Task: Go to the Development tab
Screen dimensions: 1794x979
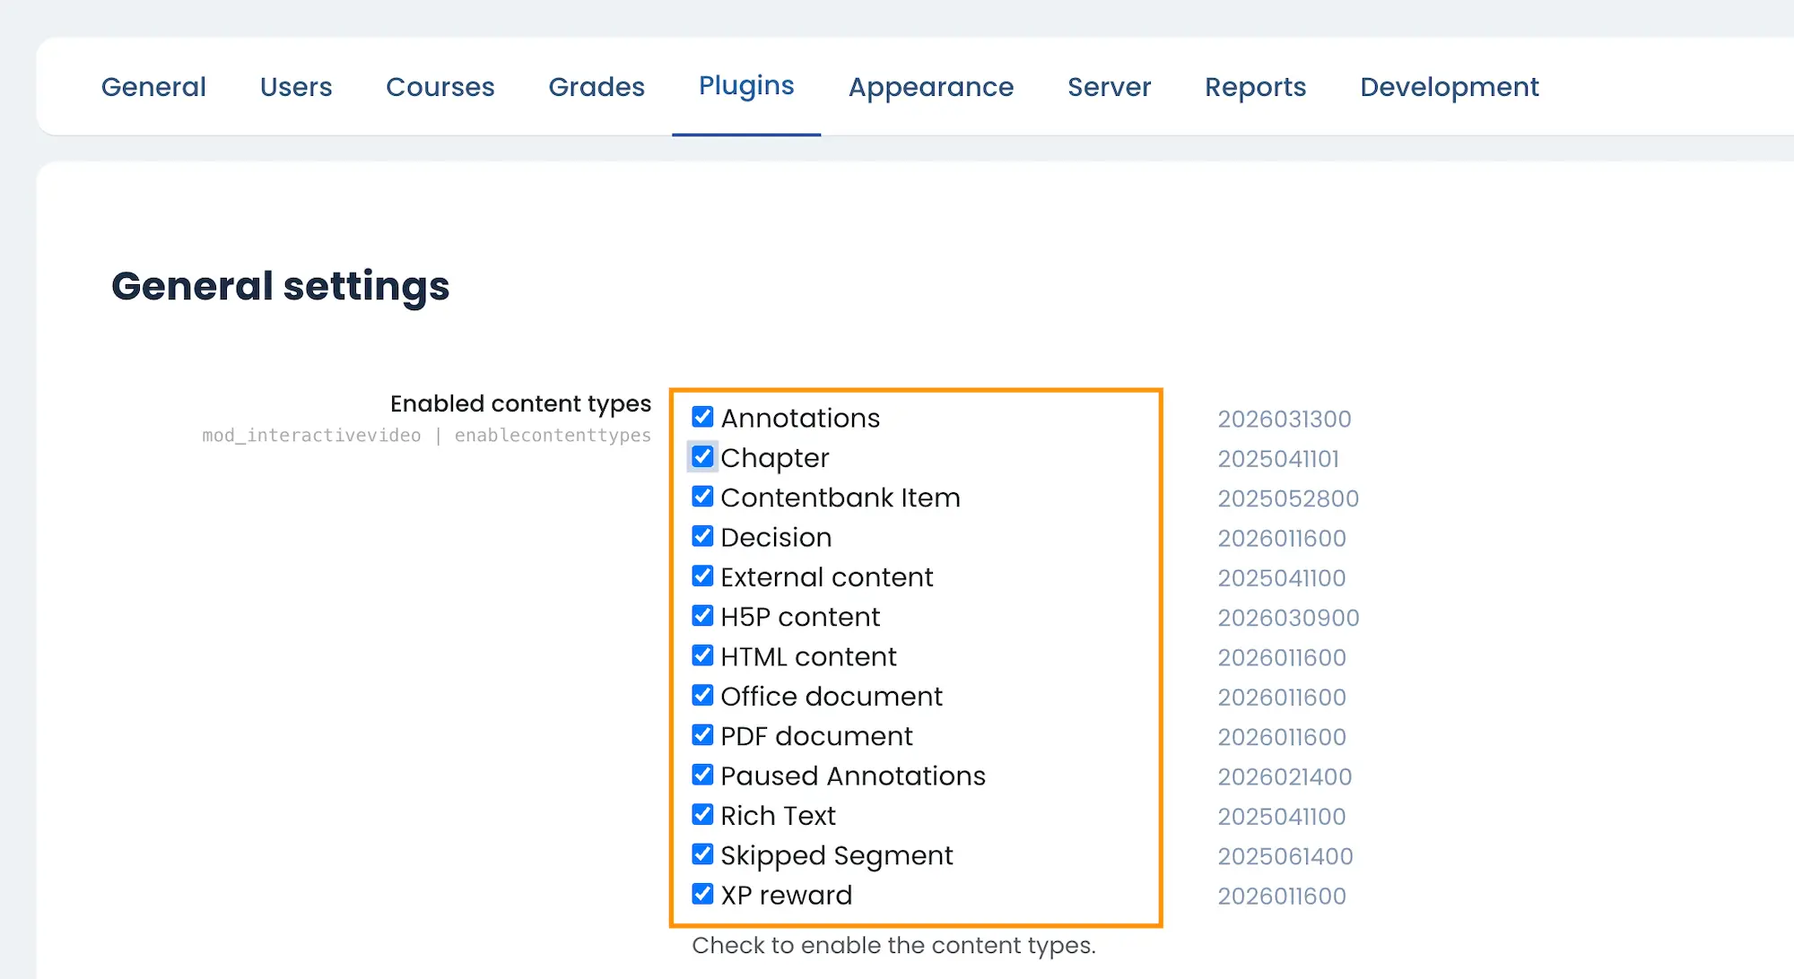Action: [x=1450, y=87]
